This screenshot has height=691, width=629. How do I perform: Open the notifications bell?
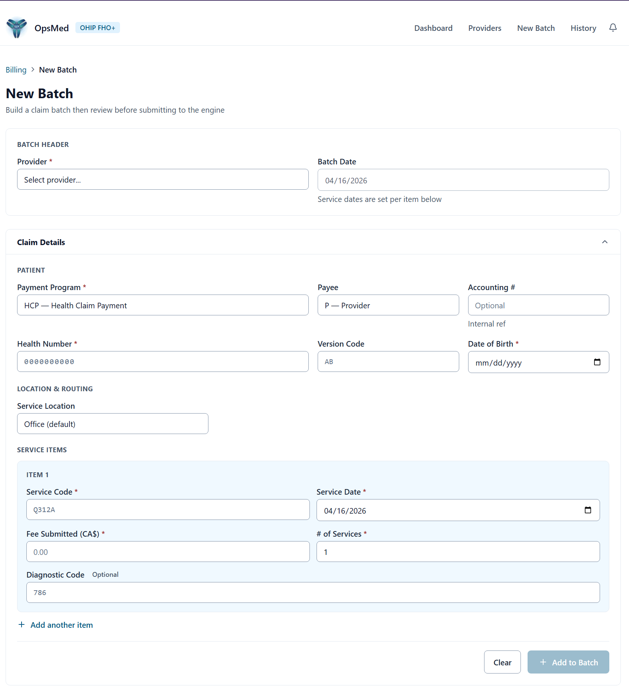click(x=613, y=28)
